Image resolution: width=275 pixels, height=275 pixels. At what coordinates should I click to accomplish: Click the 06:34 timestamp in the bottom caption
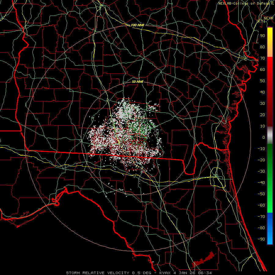(x=204, y=273)
